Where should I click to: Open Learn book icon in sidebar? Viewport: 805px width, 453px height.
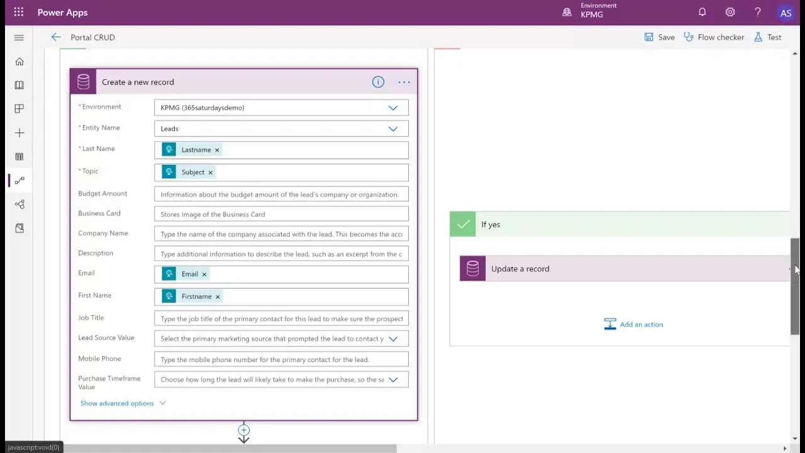19,85
